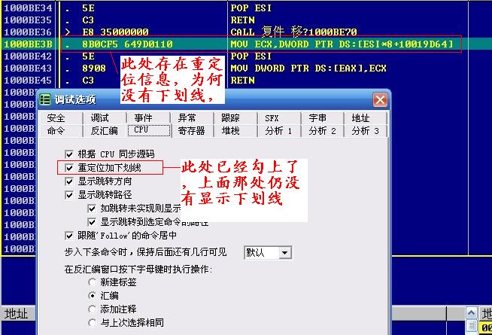Select highlighted row 1000BE3B MOV ECX
The height and width of the screenshot is (335, 492).
point(235,44)
